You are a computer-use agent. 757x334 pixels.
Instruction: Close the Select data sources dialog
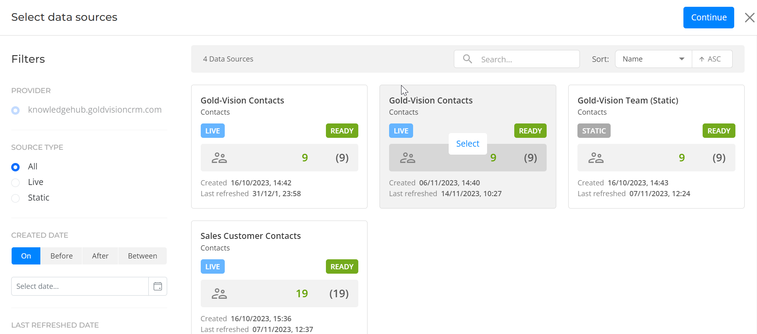coord(749,18)
